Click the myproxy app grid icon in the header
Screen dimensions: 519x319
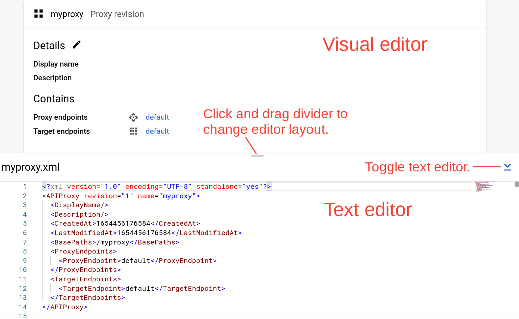[38, 13]
